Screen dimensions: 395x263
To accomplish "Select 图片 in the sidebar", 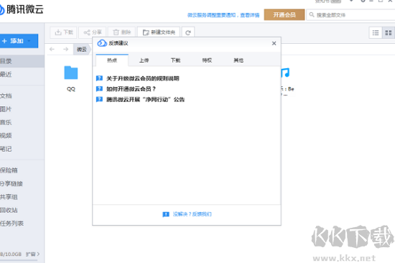I will 22,109.
